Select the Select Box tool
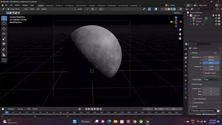222x125 pixels. 4,18
